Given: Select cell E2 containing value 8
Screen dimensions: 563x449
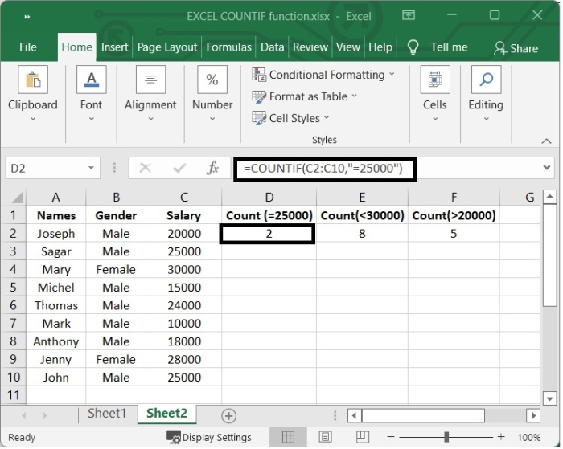Looking at the screenshot, I should 362,234.
